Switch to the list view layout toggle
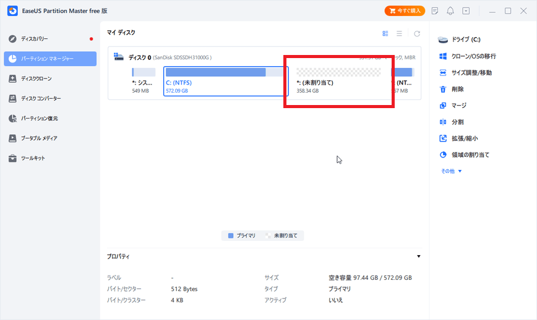 (399, 33)
